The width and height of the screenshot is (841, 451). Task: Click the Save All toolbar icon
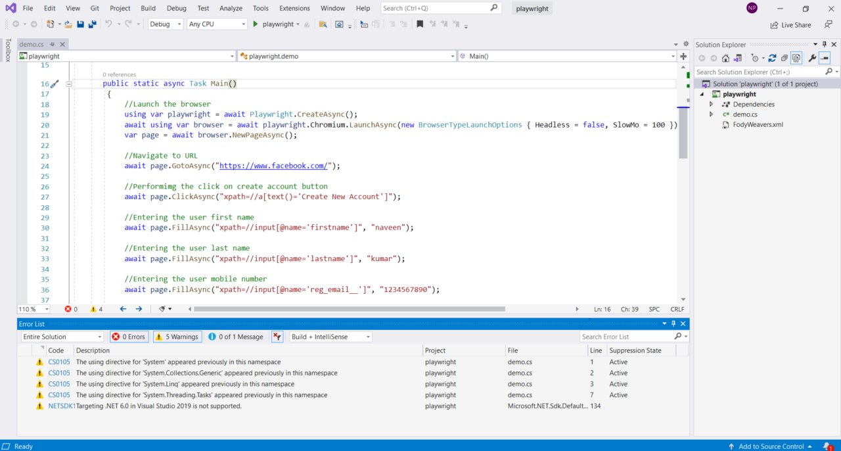pyautogui.click(x=92, y=24)
